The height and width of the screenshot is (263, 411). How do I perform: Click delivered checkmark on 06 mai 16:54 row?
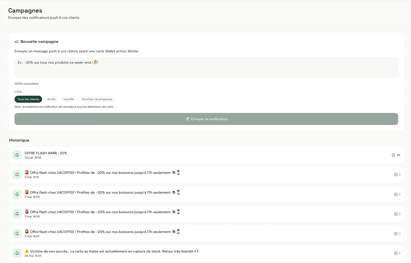point(396,253)
